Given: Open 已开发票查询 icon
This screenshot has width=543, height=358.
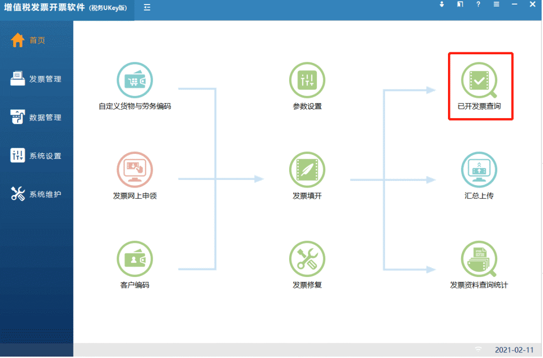Looking at the screenshot, I should click(479, 80).
